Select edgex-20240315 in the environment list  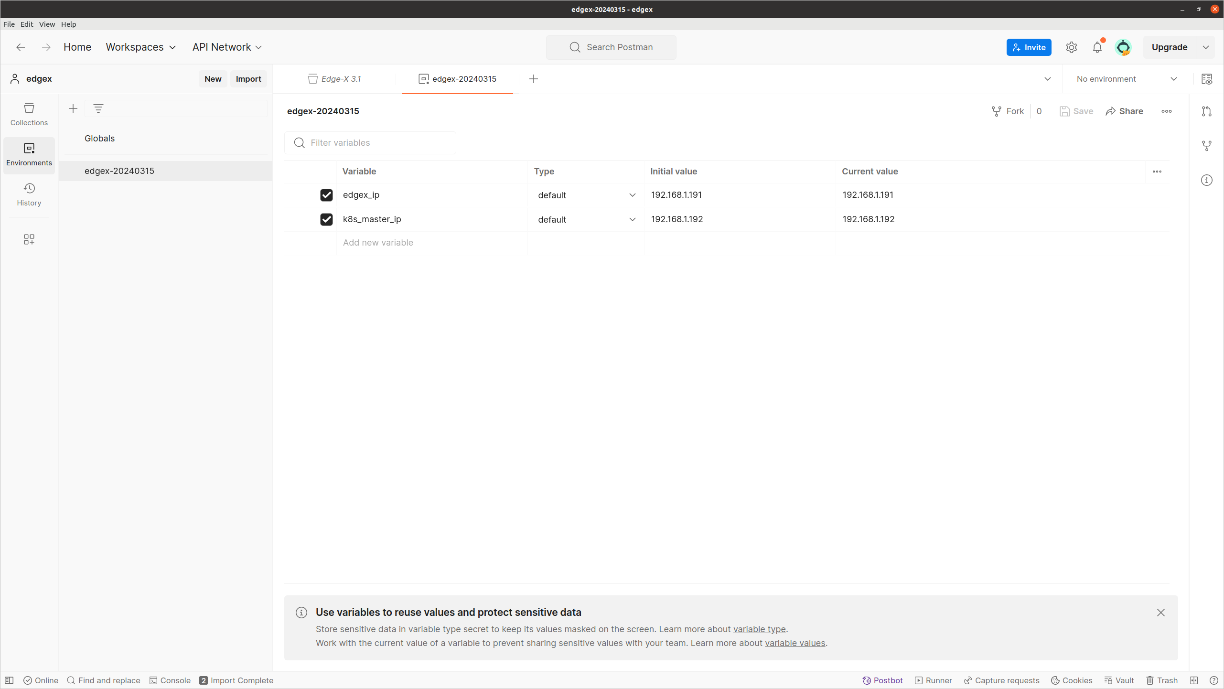click(166, 171)
